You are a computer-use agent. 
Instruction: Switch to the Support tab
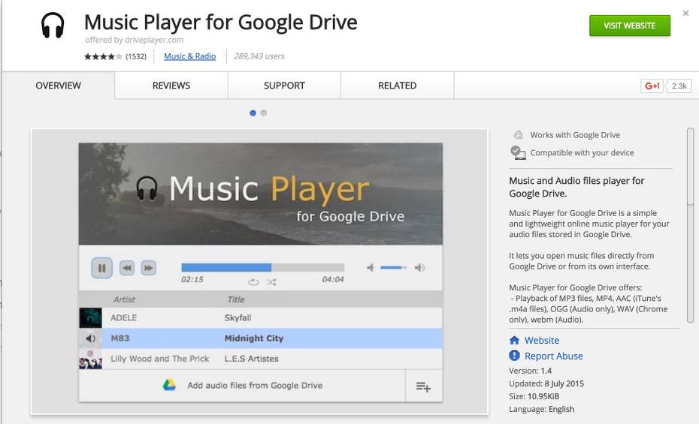click(x=284, y=86)
